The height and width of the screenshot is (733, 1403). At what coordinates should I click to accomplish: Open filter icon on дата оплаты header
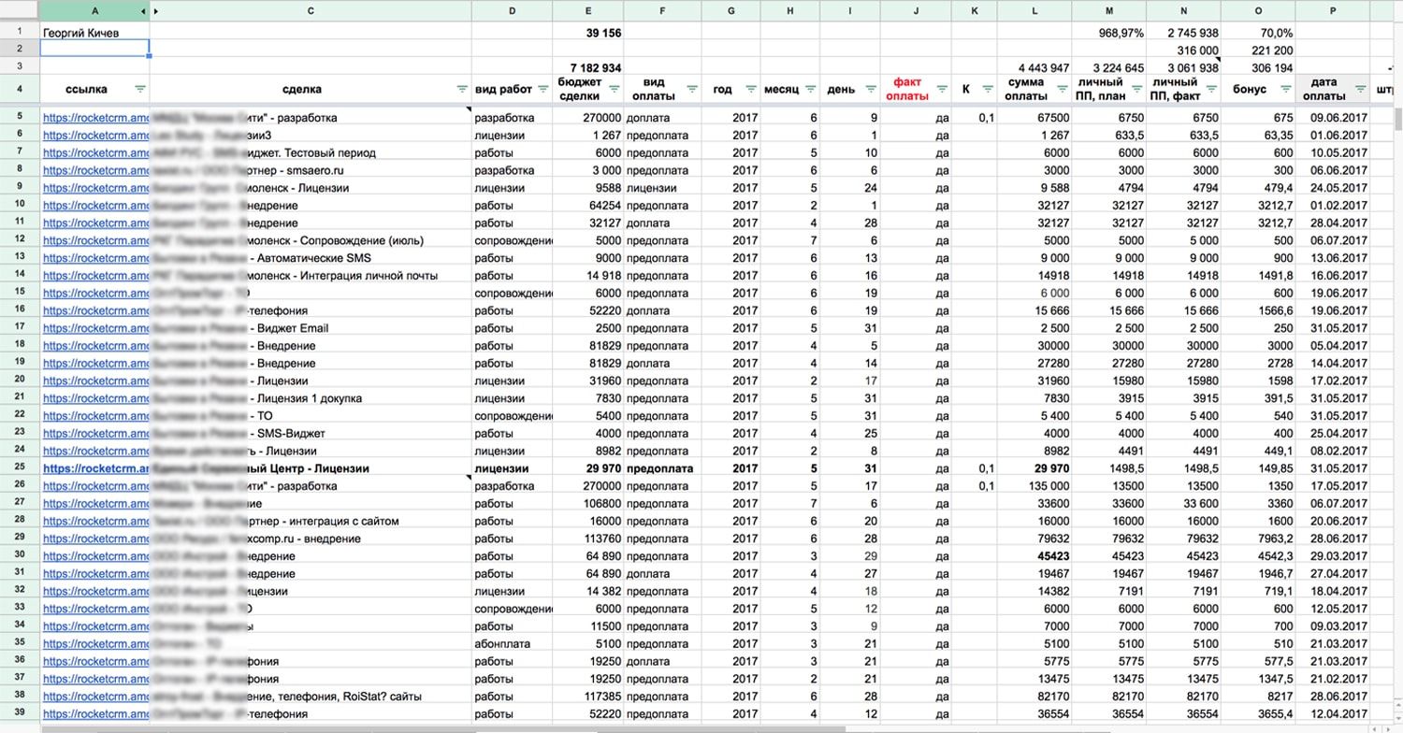(x=1361, y=89)
